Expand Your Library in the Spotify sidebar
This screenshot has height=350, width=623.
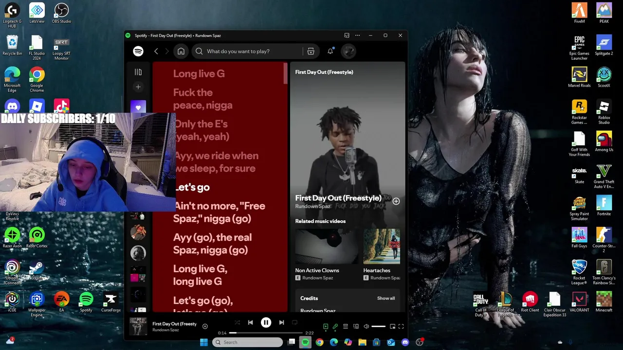[138, 72]
